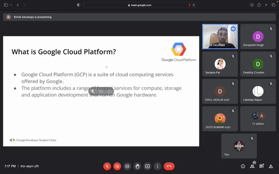Click the Google Cloud Platform logo on slide
This screenshot has height=174, width=279.
[x=178, y=52]
